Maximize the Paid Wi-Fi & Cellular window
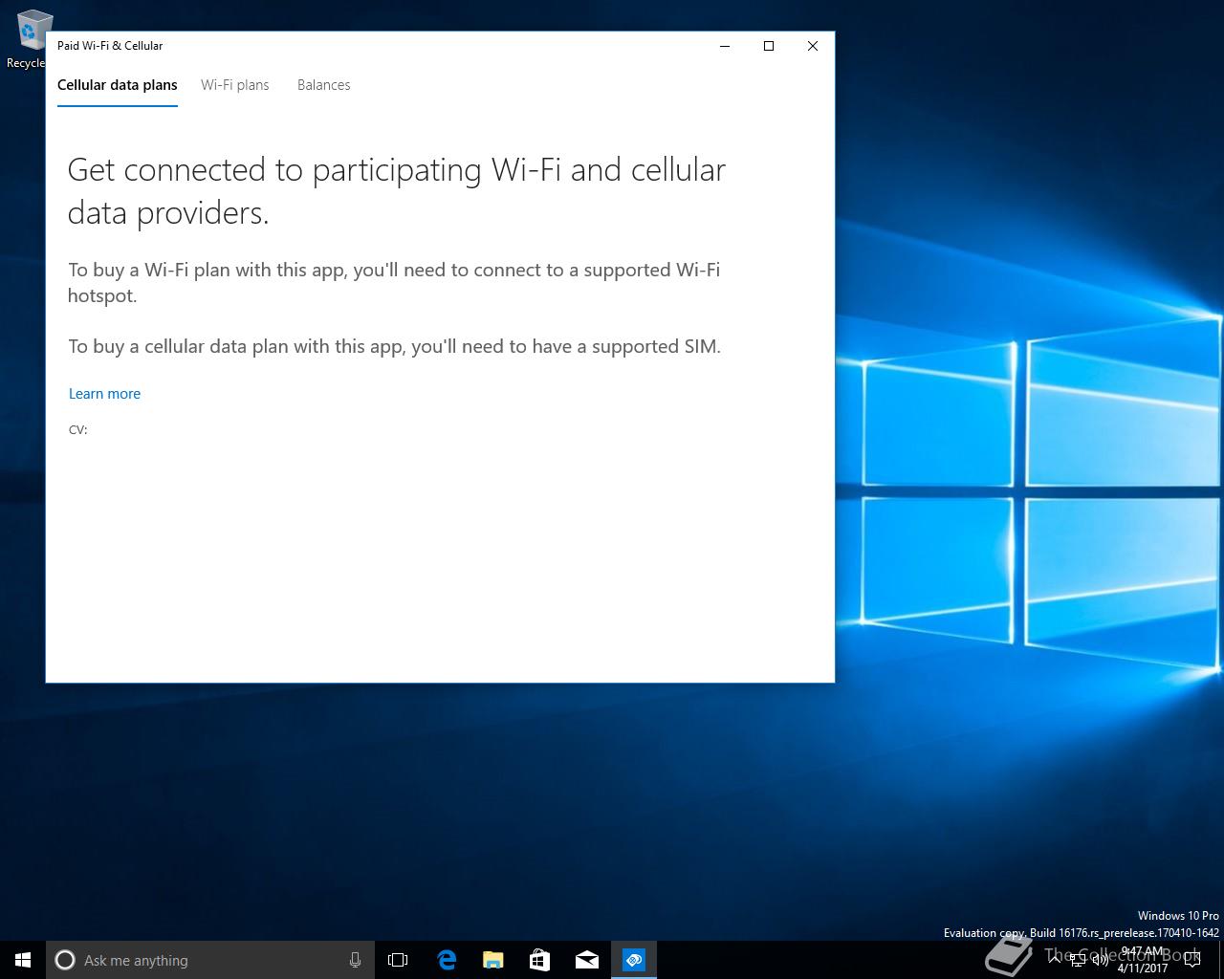Screen dimensions: 1224x979 click(769, 46)
